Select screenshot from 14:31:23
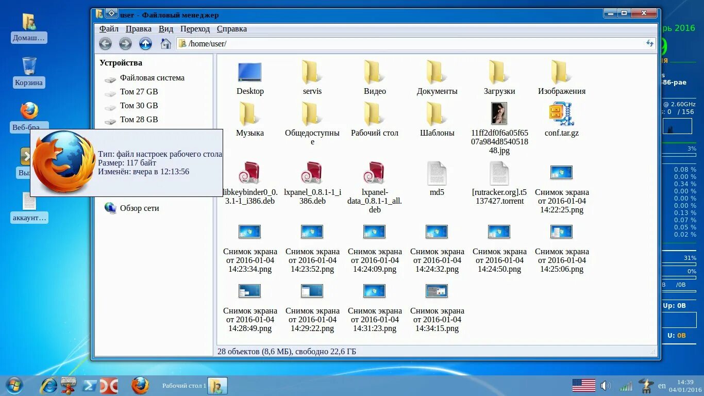The width and height of the screenshot is (704, 396). point(375,308)
